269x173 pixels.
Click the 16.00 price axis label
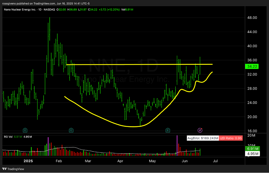[x=252, y=131]
